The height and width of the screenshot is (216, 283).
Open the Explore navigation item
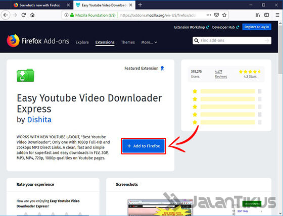pyautogui.click(x=82, y=42)
